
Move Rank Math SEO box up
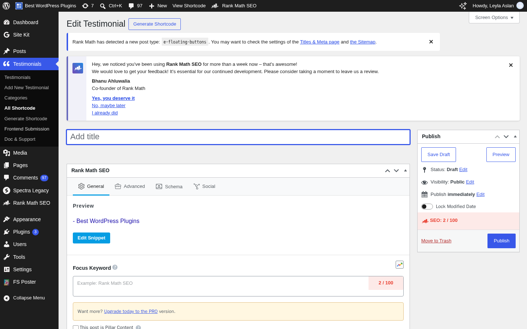coord(388,171)
